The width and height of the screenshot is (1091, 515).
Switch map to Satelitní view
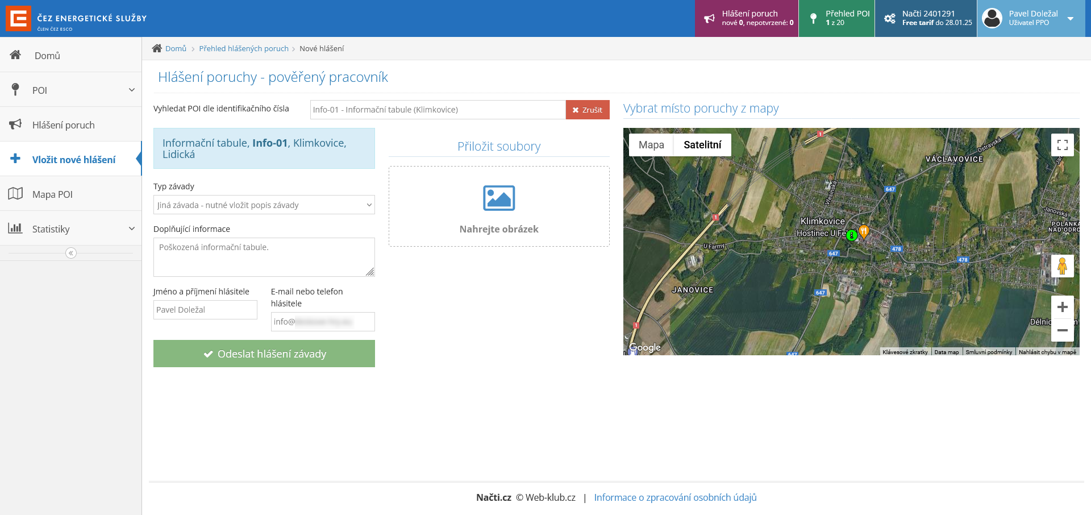[x=702, y=145]
